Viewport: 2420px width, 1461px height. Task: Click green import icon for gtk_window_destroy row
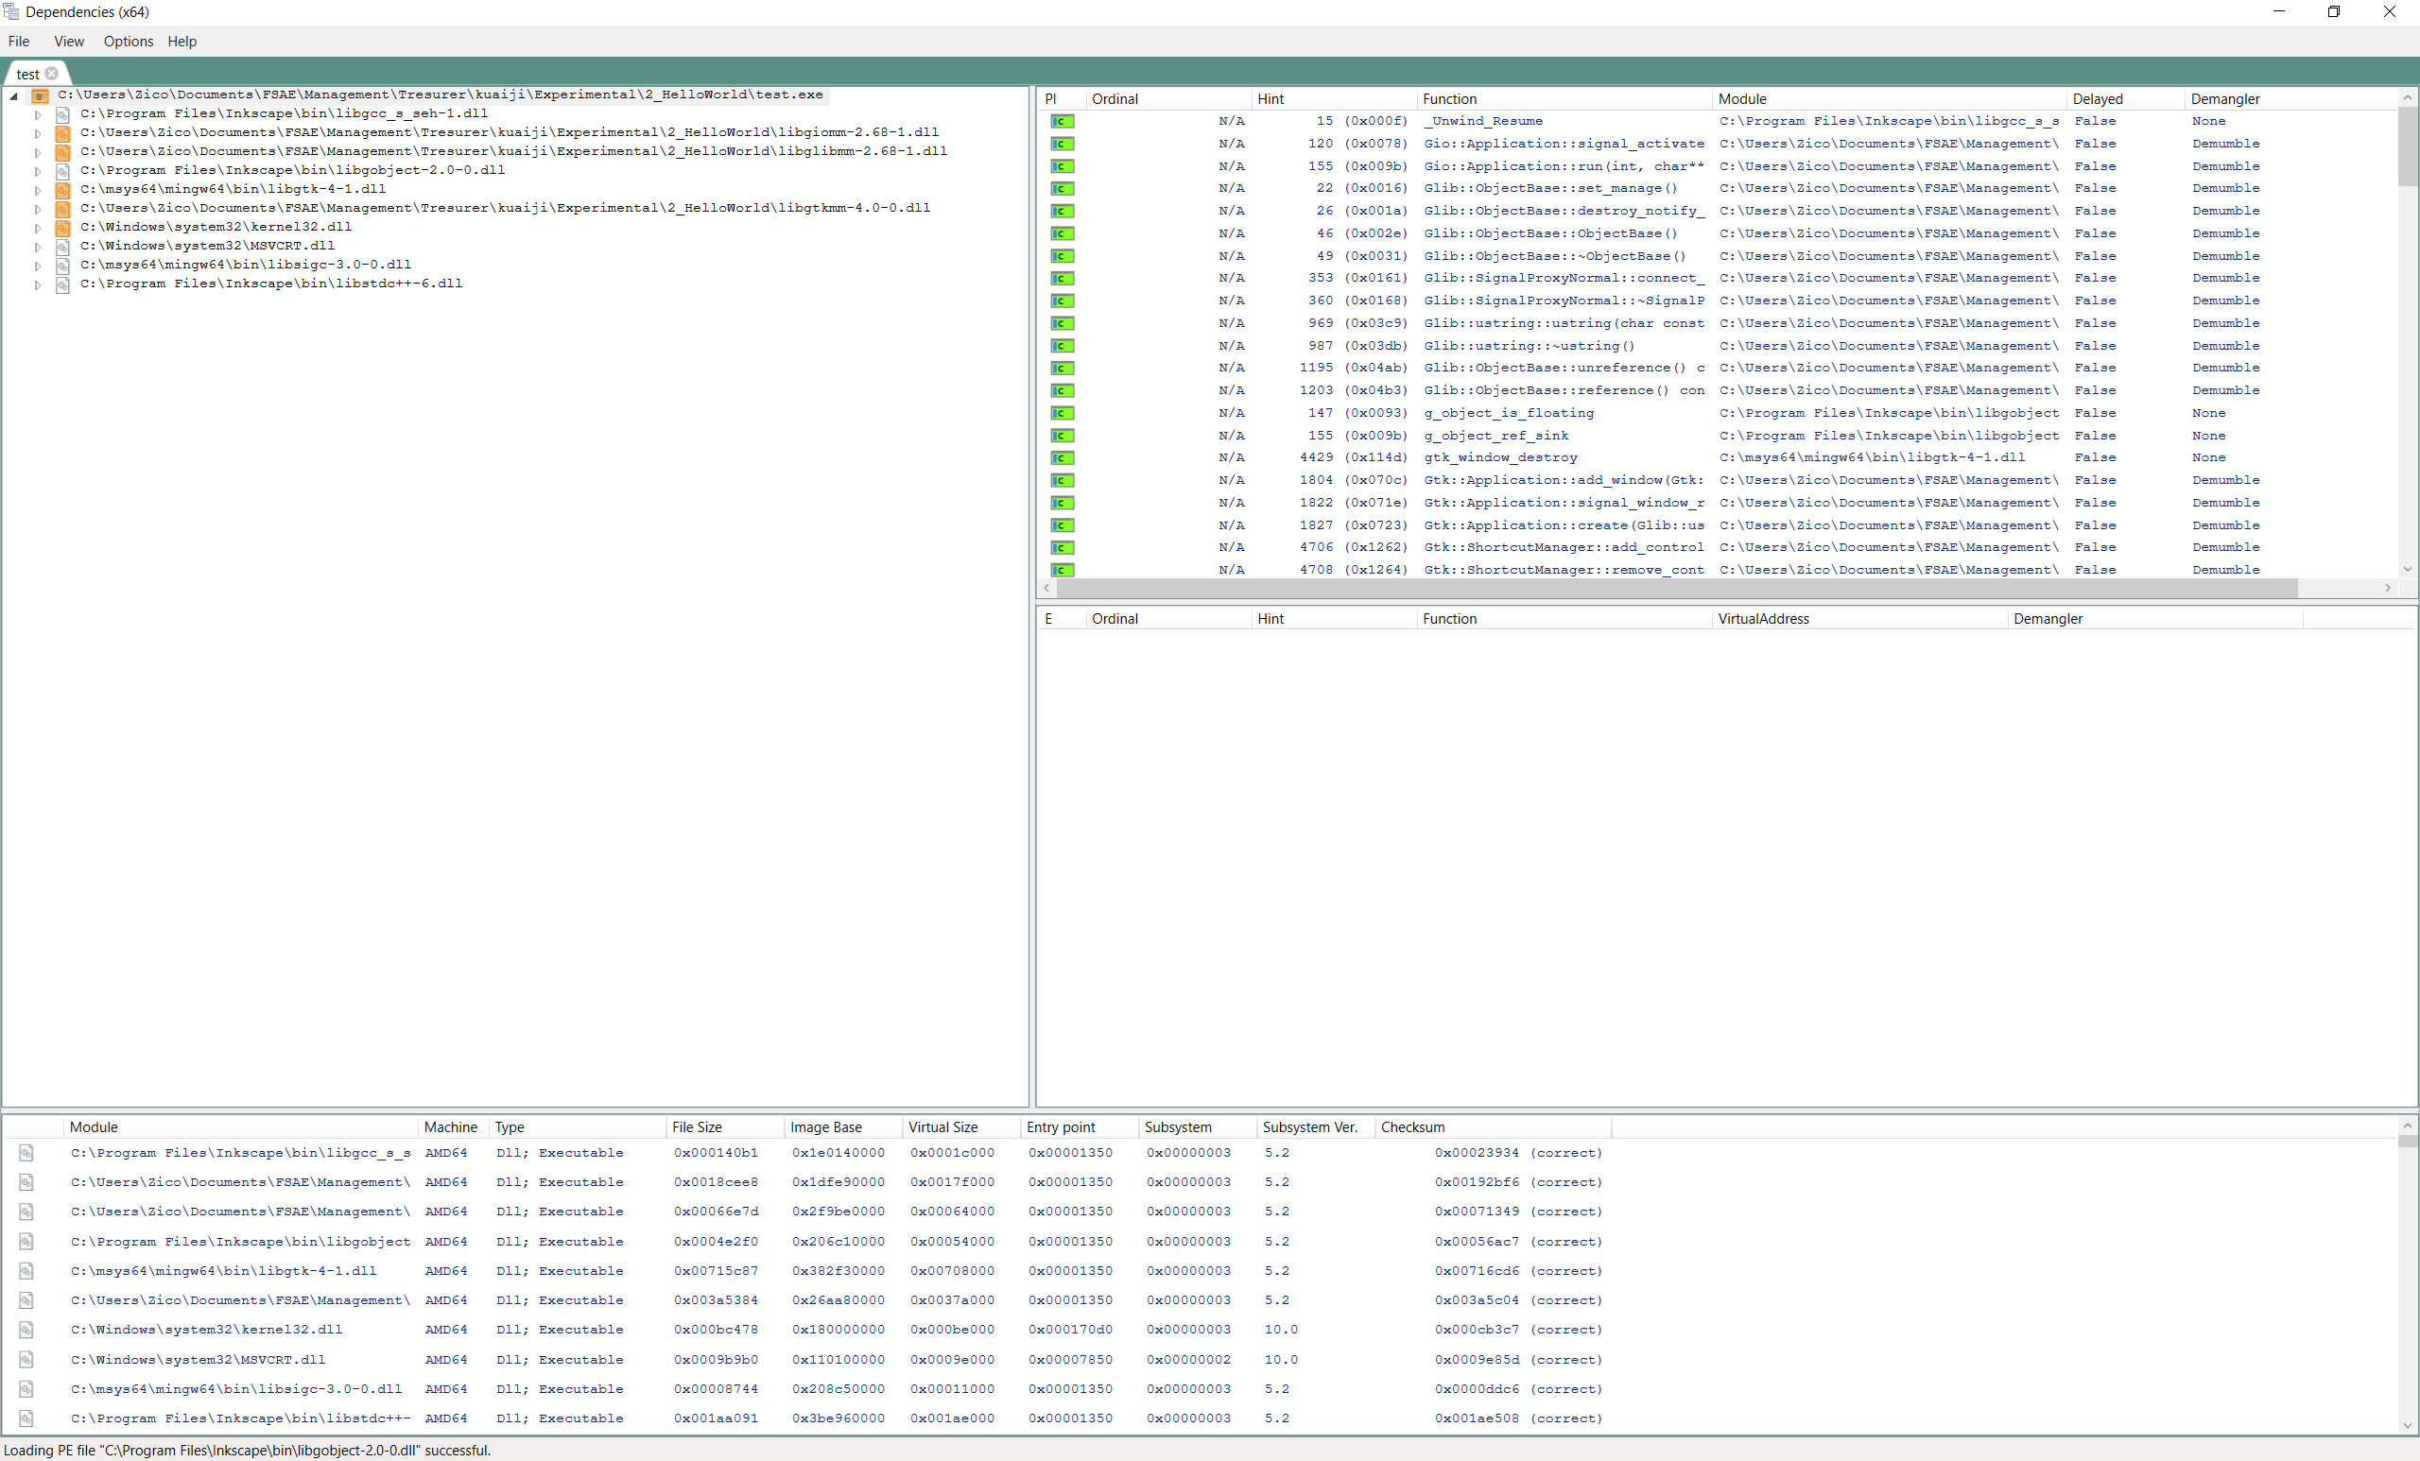pos(1062,457)
